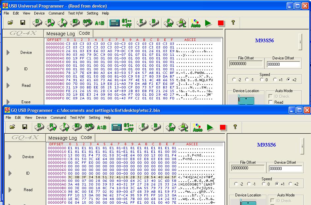Screen dimensions: 311x205
Task: Click Read chip icon in USB Universal Programmer toolbar
Action: (50, 23)
